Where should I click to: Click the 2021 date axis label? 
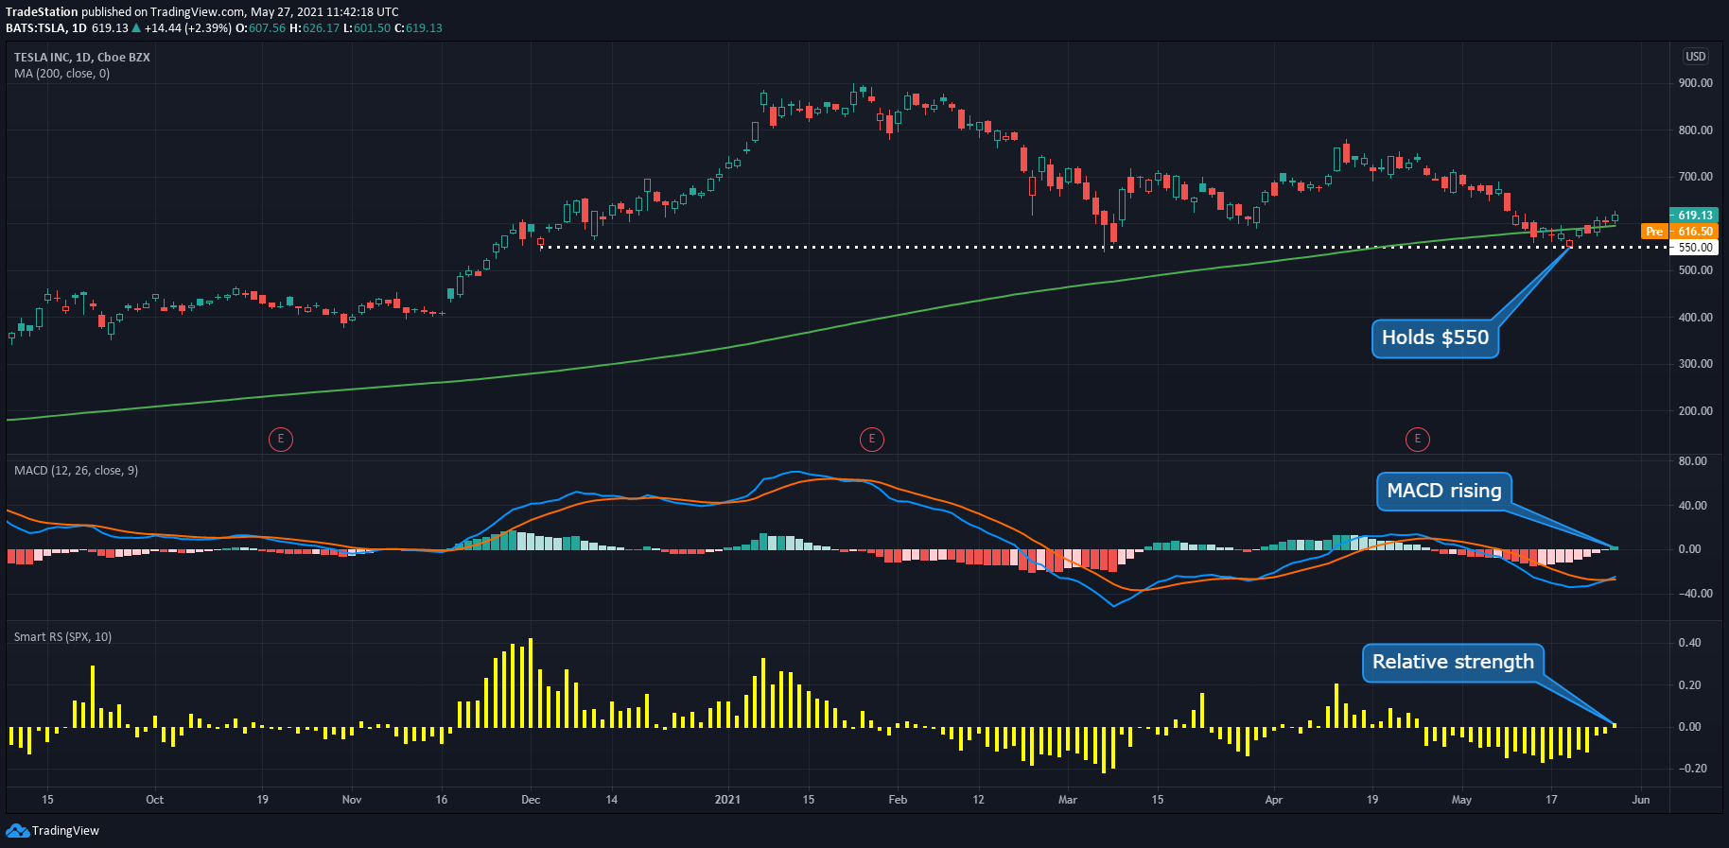(x=727, y=800)
